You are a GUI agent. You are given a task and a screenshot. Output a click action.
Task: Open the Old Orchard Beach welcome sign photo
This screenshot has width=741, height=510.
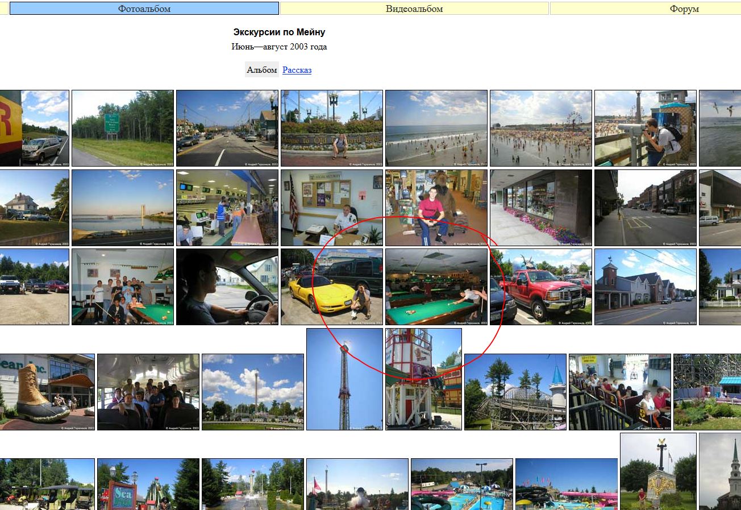point(332,128)
